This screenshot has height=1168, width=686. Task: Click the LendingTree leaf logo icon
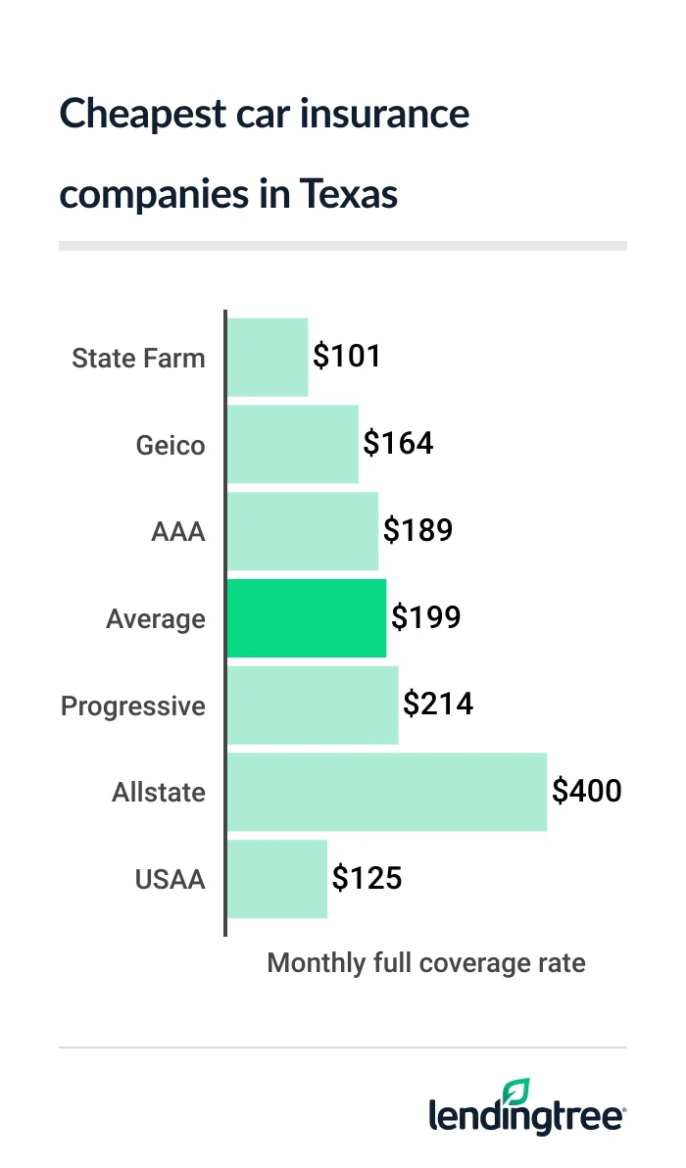516,1093
